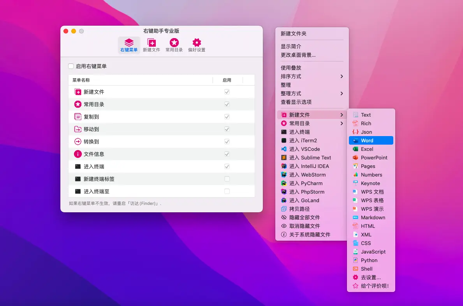Click 给个评价呗! rating link

[x=375, y=286]
